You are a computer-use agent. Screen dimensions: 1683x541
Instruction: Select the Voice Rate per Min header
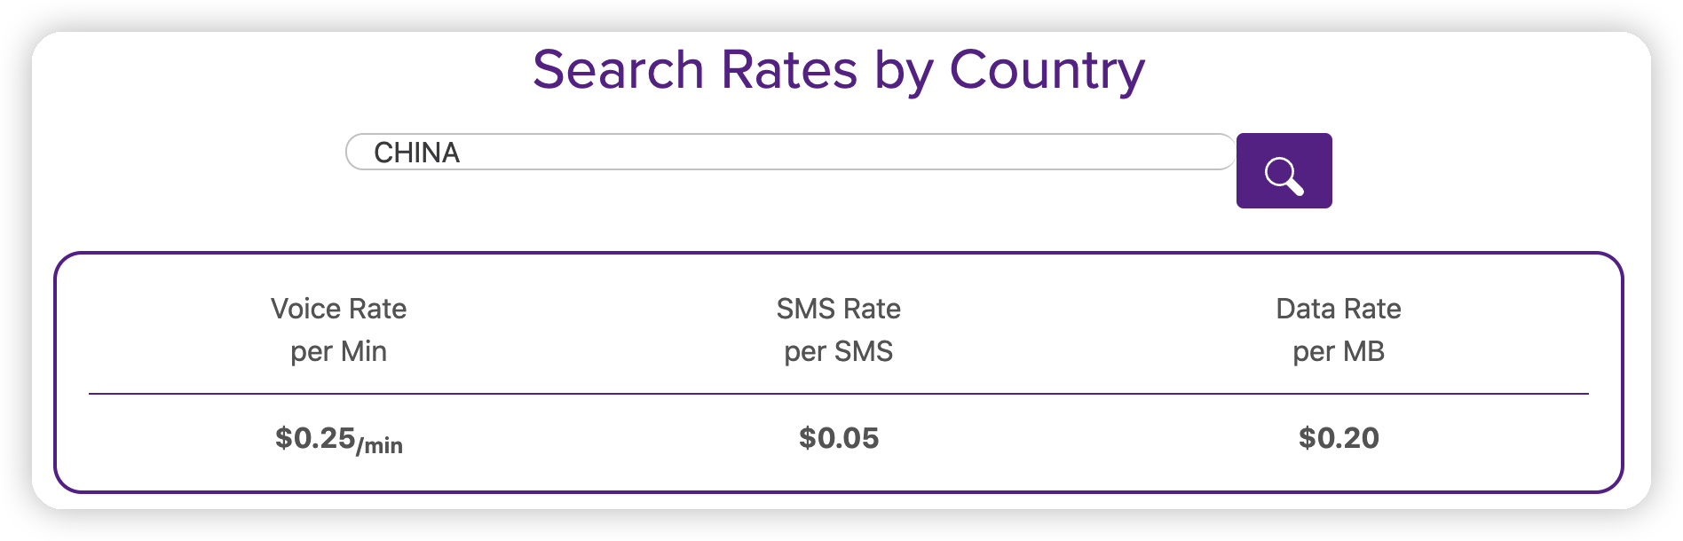(x=338, y=330)
